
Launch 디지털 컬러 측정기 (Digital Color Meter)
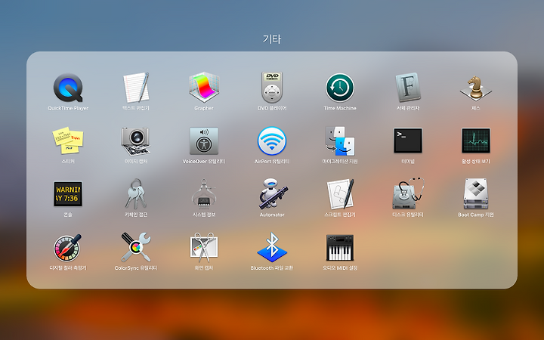[x=68, y=247]
